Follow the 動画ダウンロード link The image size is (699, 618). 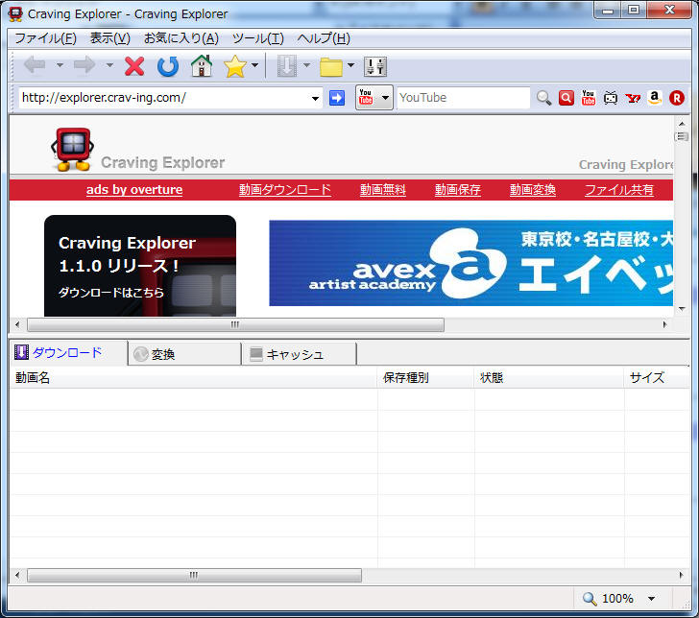point(285,190)
